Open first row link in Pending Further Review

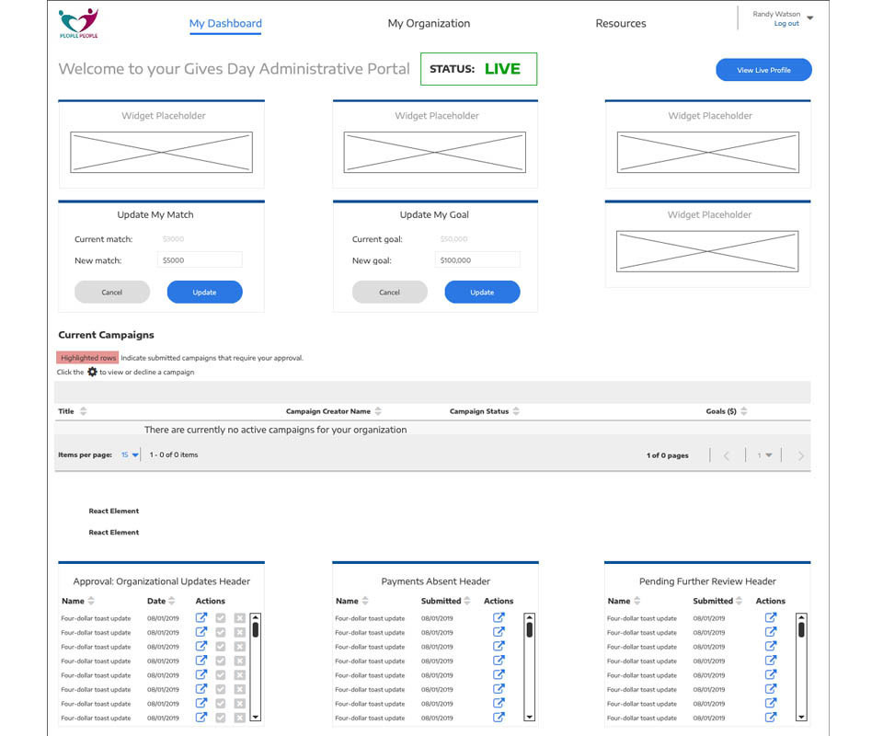[x=771, y=618]
